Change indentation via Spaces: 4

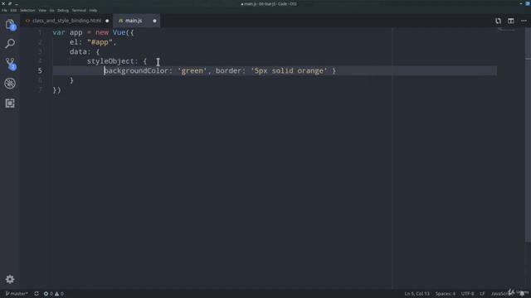tap(446, 294)
